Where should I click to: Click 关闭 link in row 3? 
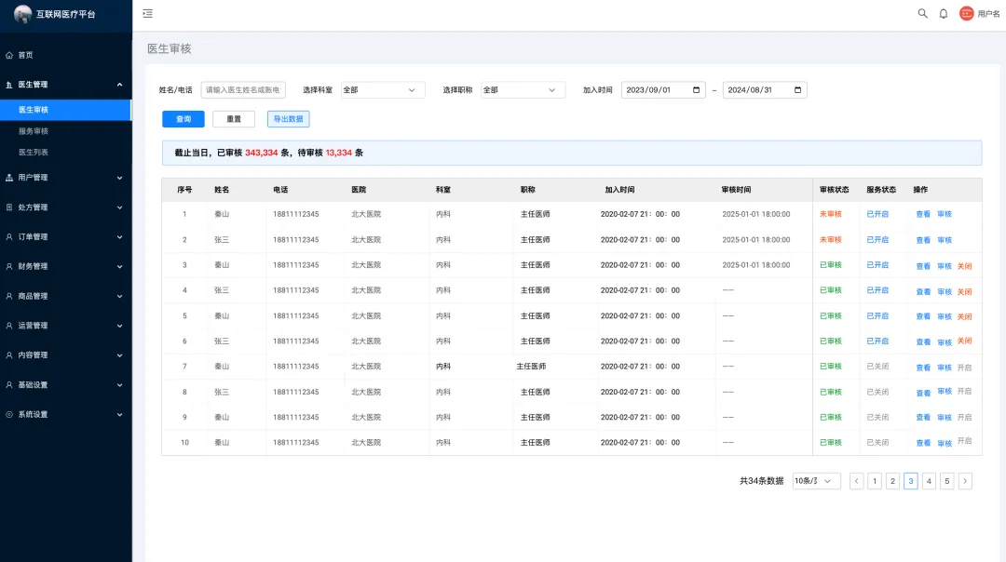[965, 266]
